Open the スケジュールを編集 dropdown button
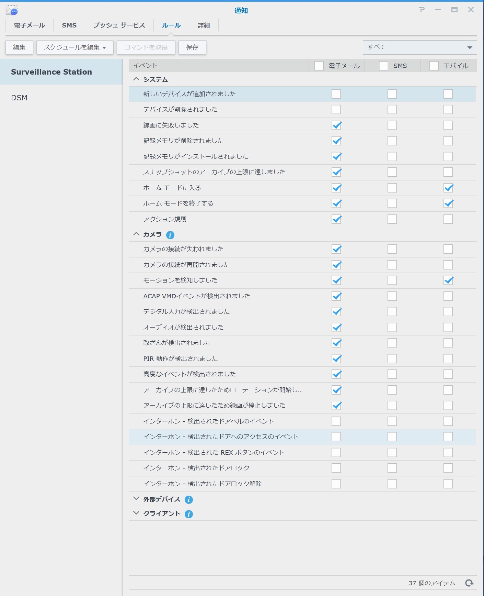The image size is (484, 596). [x=75, y=47]
